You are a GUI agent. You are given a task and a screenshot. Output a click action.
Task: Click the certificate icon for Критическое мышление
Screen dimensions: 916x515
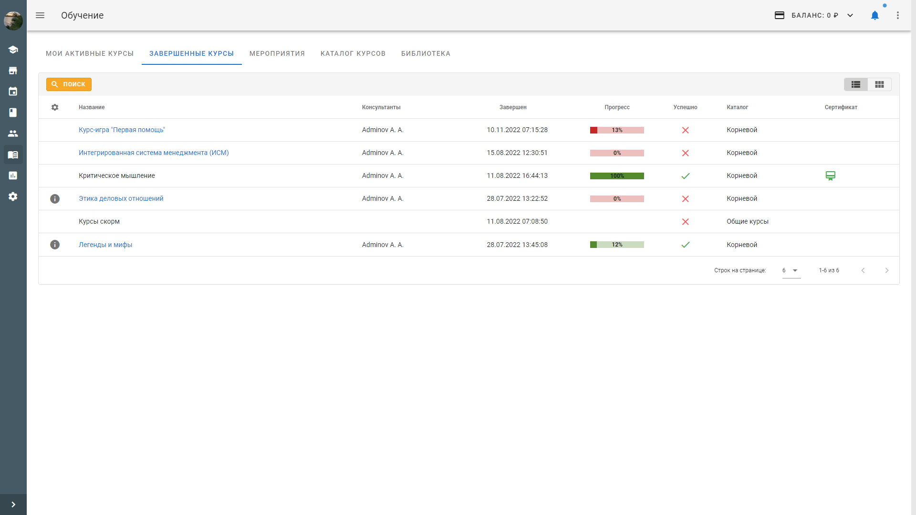[830, 176]
